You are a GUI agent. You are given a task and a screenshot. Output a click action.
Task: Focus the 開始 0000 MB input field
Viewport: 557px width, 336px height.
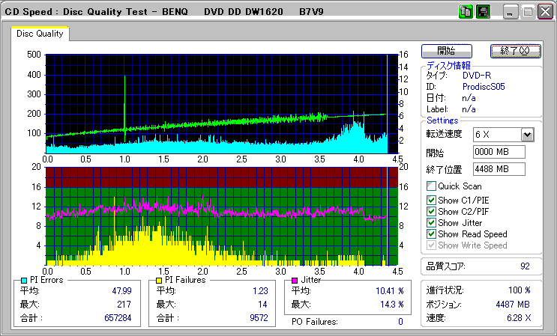tap(499, 152)
